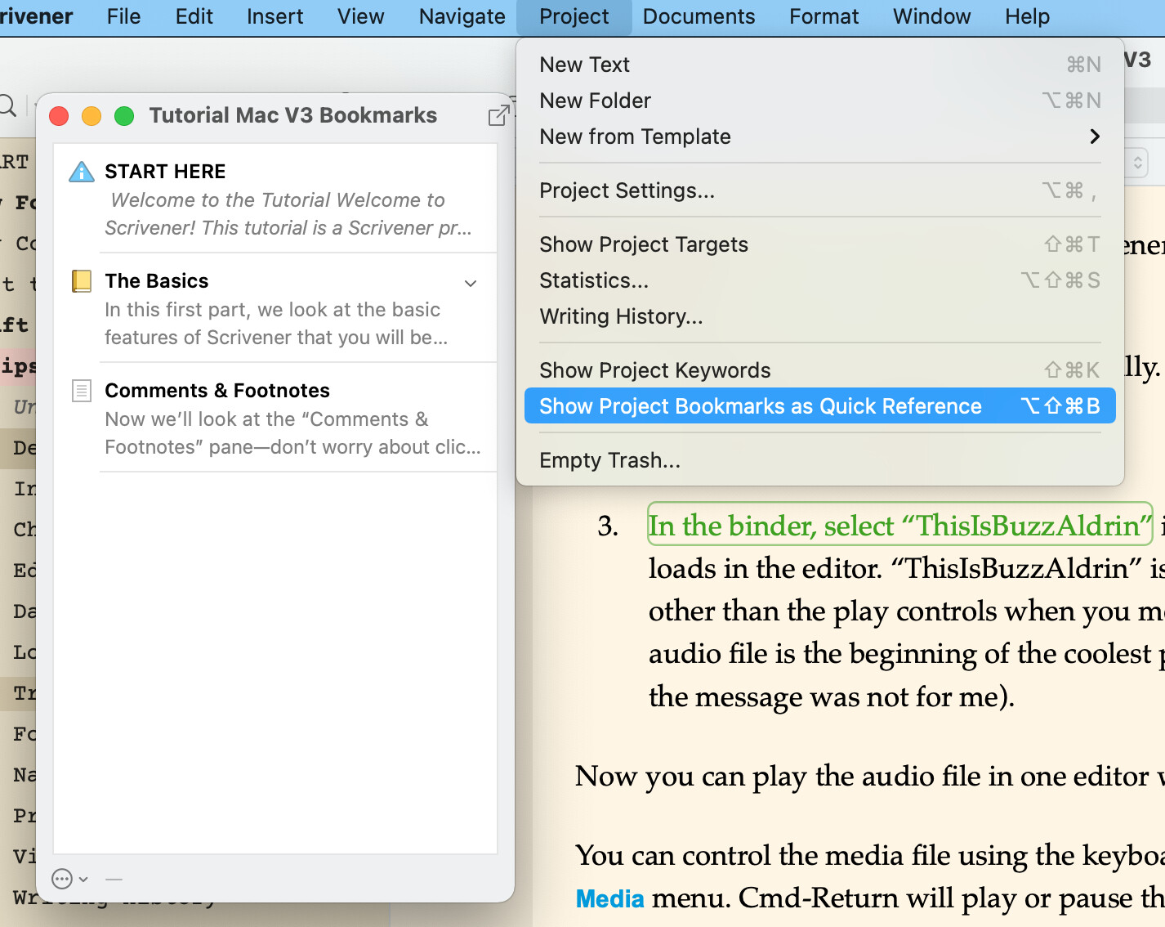Open the View menu
Image resolution: width=1165 pixels, height=927 pixels.
click(360, 16)
